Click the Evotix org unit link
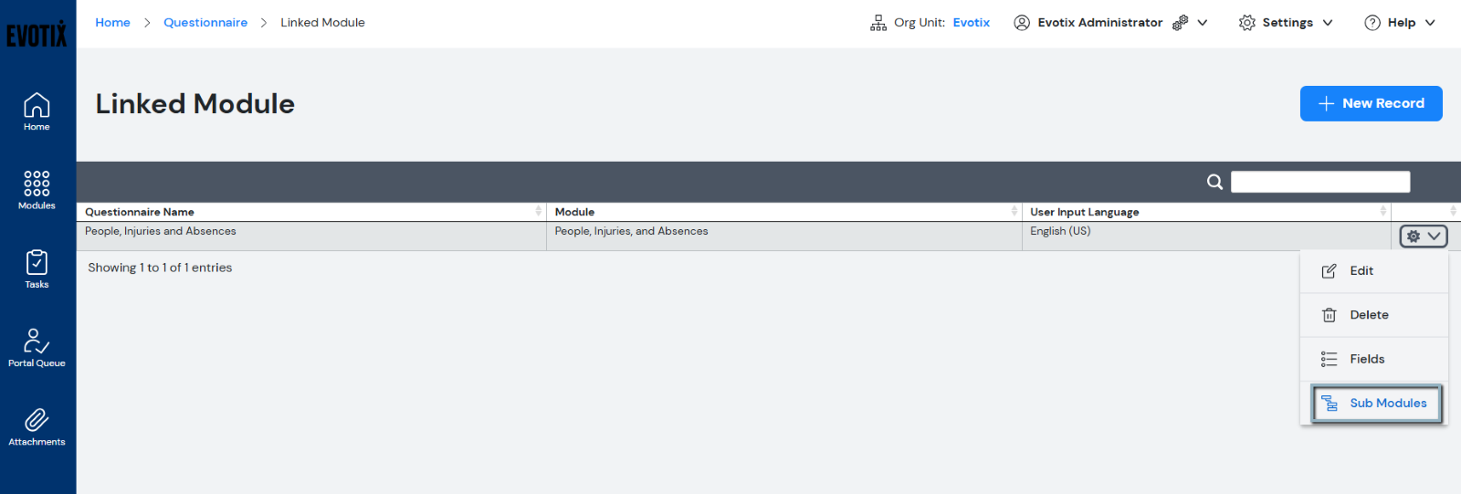 (971, 23)
